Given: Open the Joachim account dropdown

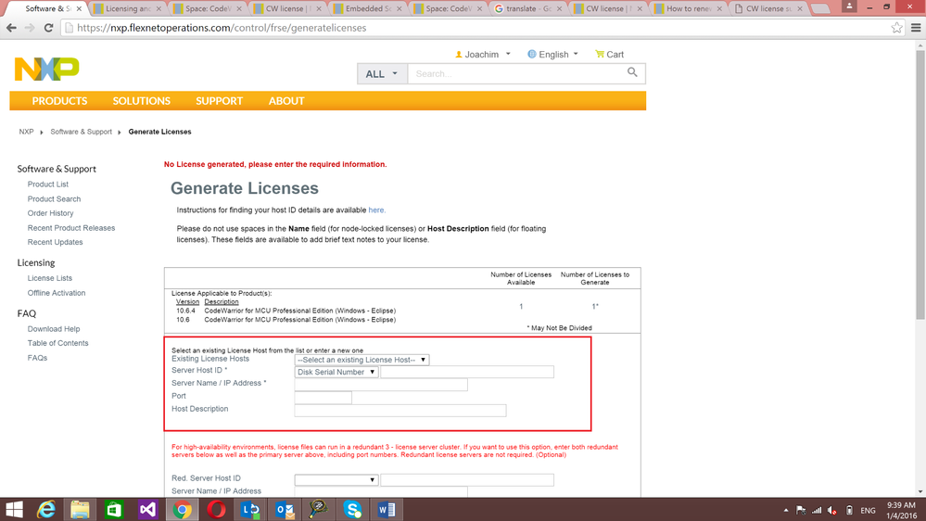Looking at the screenshot, I should click(x=483, y=55).
